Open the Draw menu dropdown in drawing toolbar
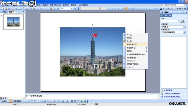This screenshot has height=106, width=188. pos(5,101)
